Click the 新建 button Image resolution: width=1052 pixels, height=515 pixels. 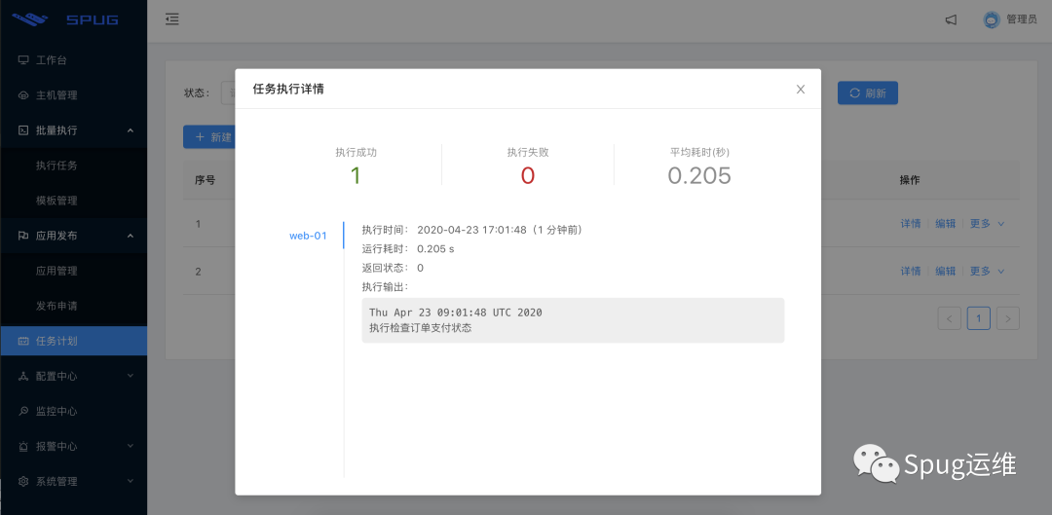point(209,137)
